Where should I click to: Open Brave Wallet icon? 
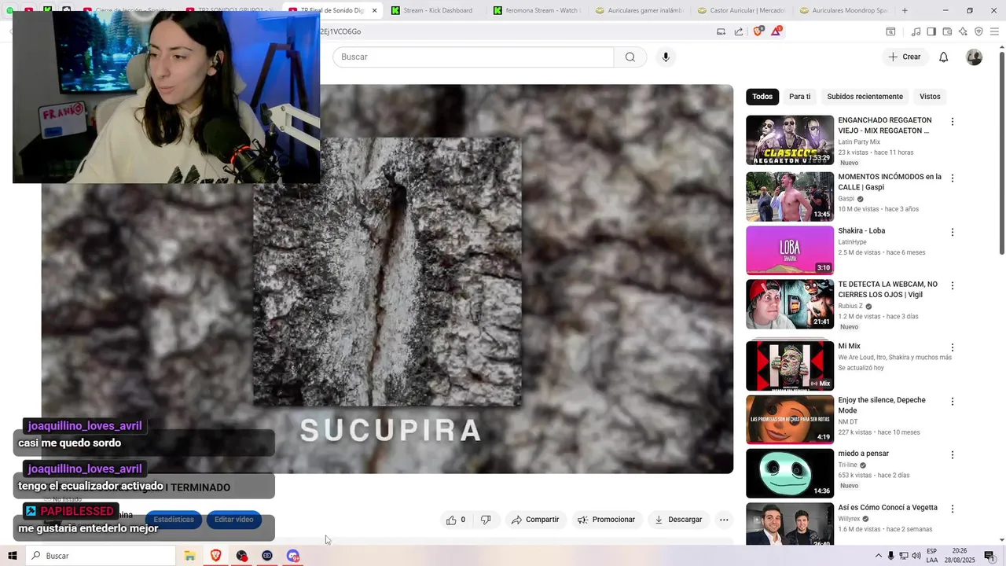(947, 31)
